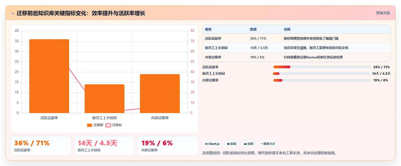Click the 36% / 71% data card

(x=41, y=146)
